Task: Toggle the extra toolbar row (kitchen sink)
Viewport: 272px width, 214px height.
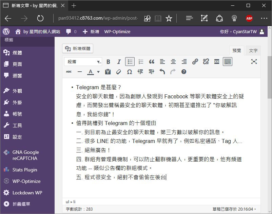Action: 227,62
